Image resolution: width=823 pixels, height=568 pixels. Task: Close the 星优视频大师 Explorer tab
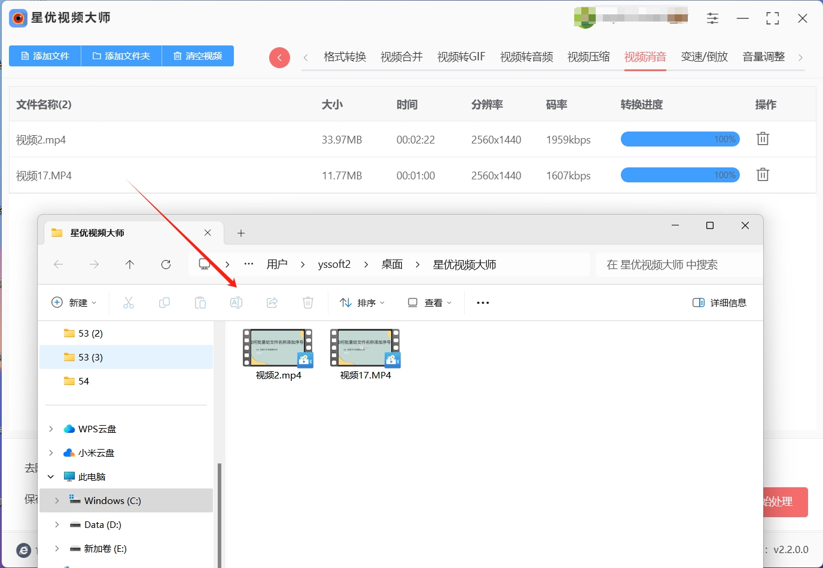pos(208,233)
